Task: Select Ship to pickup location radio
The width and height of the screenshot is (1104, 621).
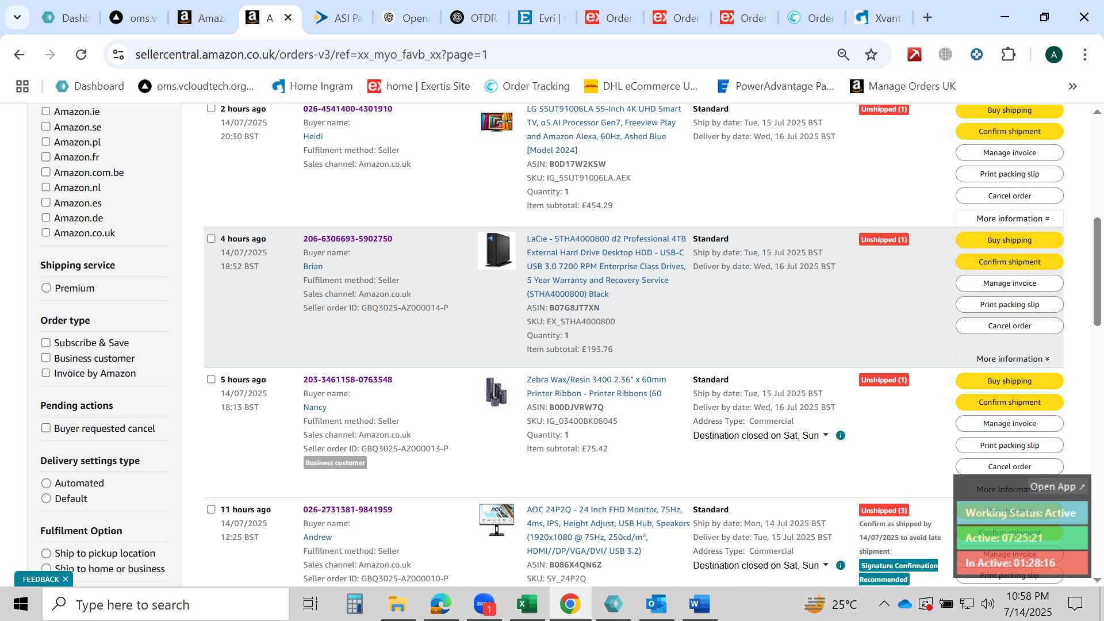Action: pyautogui.click(x=47, y=553)
